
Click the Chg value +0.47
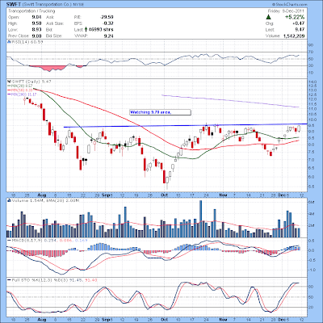(x=299, y=23)
